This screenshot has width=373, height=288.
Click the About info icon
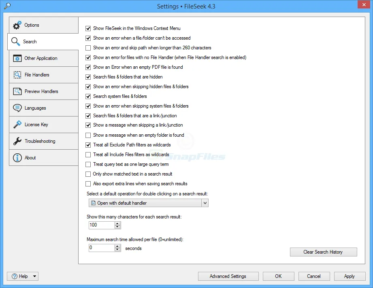(x=17, y=158)
